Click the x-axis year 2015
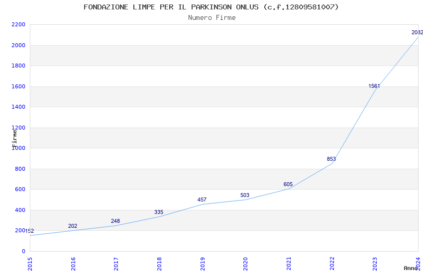Image resolution: width=423 pixels, height=273 pixels. click(30, 264)
